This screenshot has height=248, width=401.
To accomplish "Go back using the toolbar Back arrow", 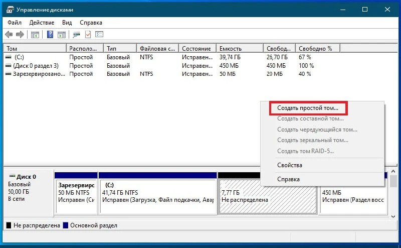I will [9, 34].
